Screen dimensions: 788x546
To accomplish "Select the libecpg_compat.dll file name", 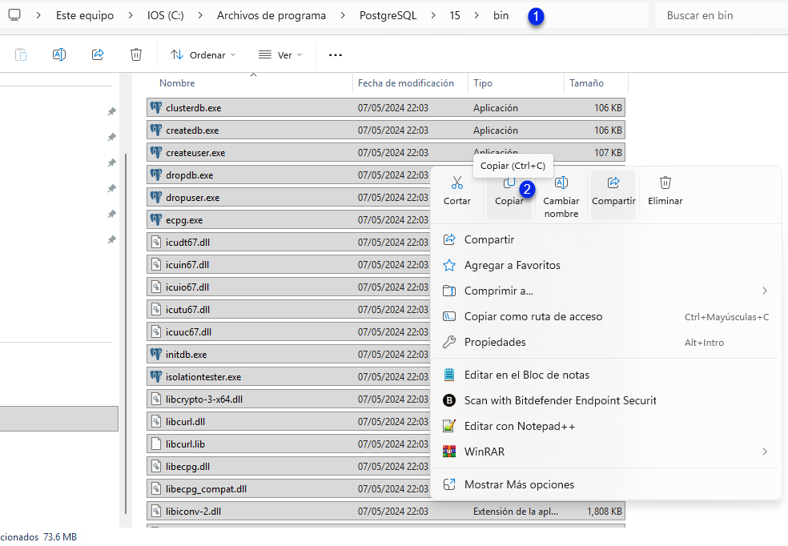I will (206, 489).
